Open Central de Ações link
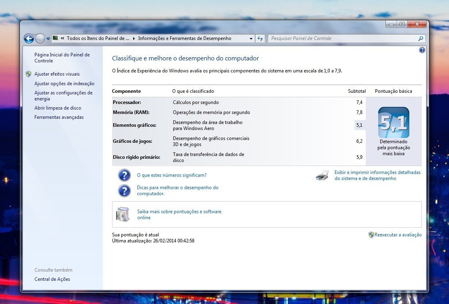Screen dimensions: 449x304 pyautogui.click(x=52, y=279)
